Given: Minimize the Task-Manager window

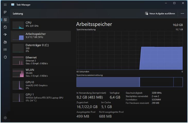Looking at the screenshot, I should coord(166,3).
